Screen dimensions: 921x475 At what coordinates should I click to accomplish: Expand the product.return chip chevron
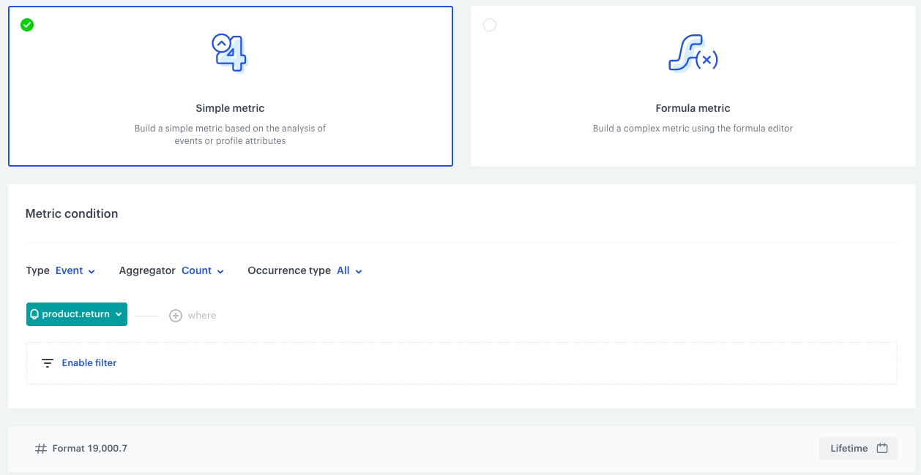119,314
